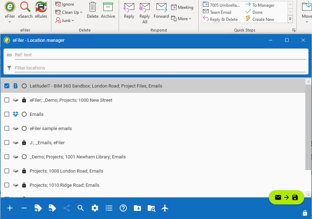This screenshot has height=219, width=312.
Task: Uncheck the LatitudeIT BIM 360 Sandbox checkbox
Action: point(7,86)
